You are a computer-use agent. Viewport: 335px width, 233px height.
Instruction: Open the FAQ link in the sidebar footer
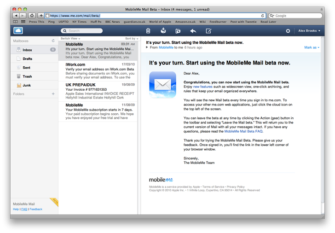pos(24,209)
